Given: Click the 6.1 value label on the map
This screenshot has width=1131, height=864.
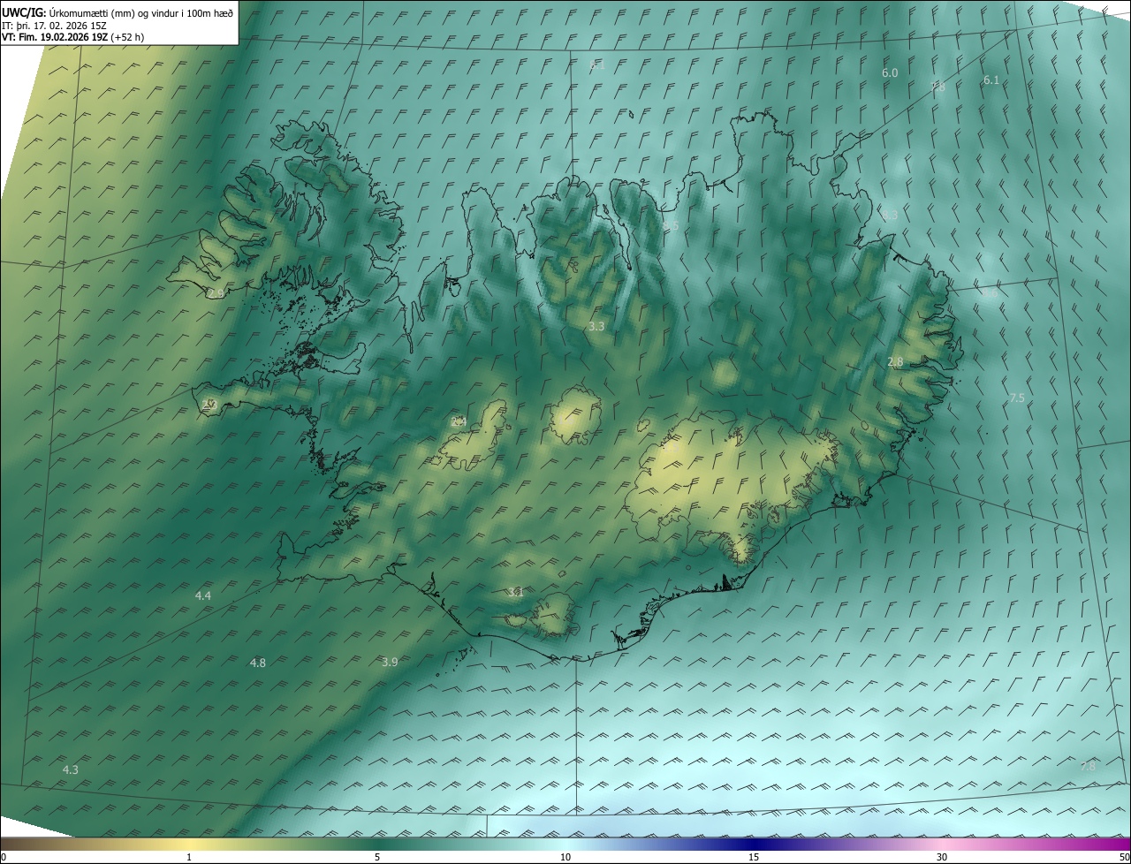Looking at the screenshot, I should point(991,80).
